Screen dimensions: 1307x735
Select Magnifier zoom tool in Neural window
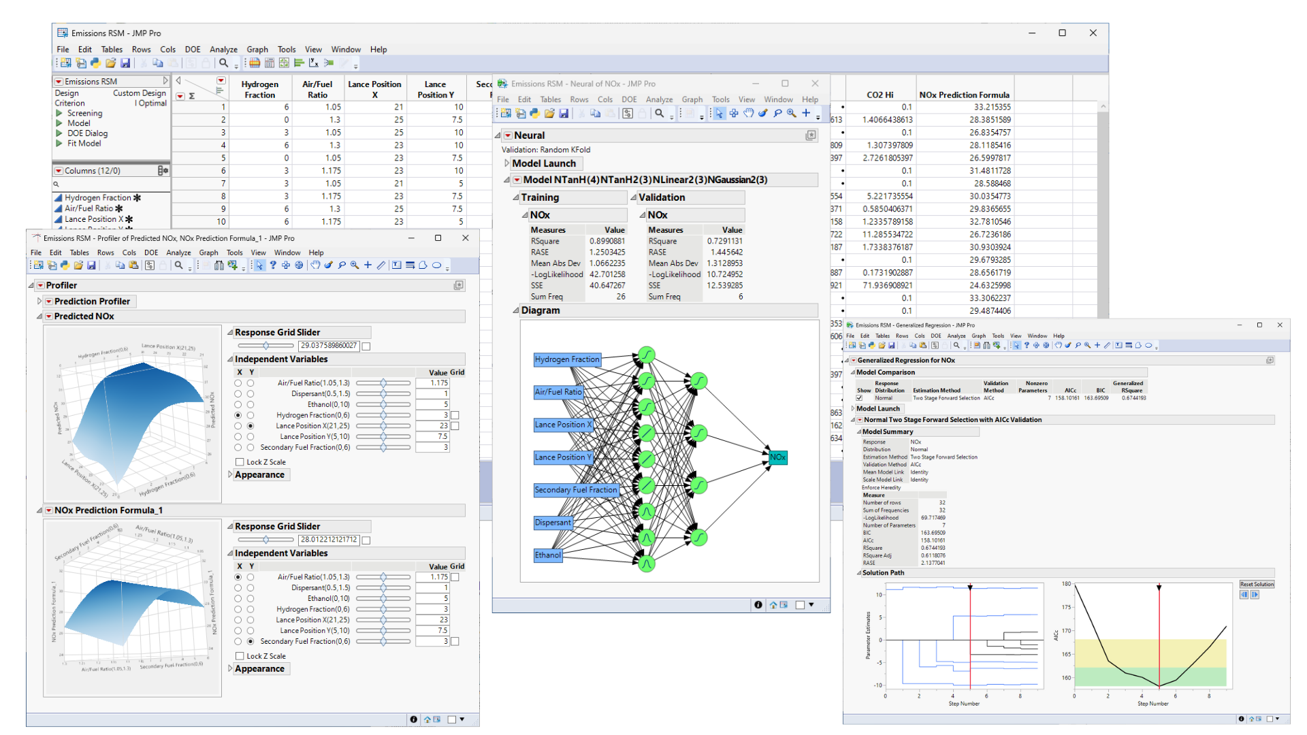point(791,114)
